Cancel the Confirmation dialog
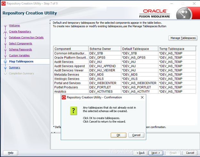Screen dimensions: 200x157 click(x=136, y=135)
